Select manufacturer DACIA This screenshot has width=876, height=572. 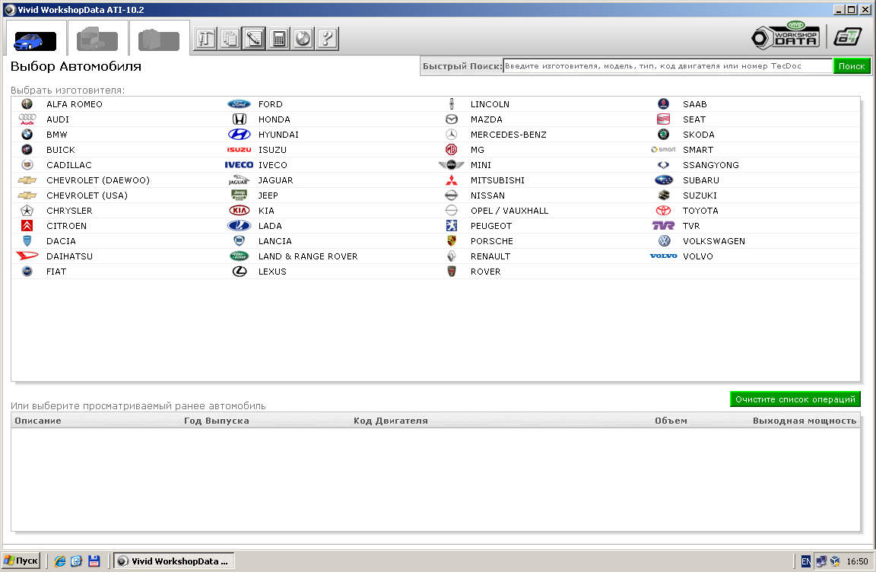pos(62,241)
